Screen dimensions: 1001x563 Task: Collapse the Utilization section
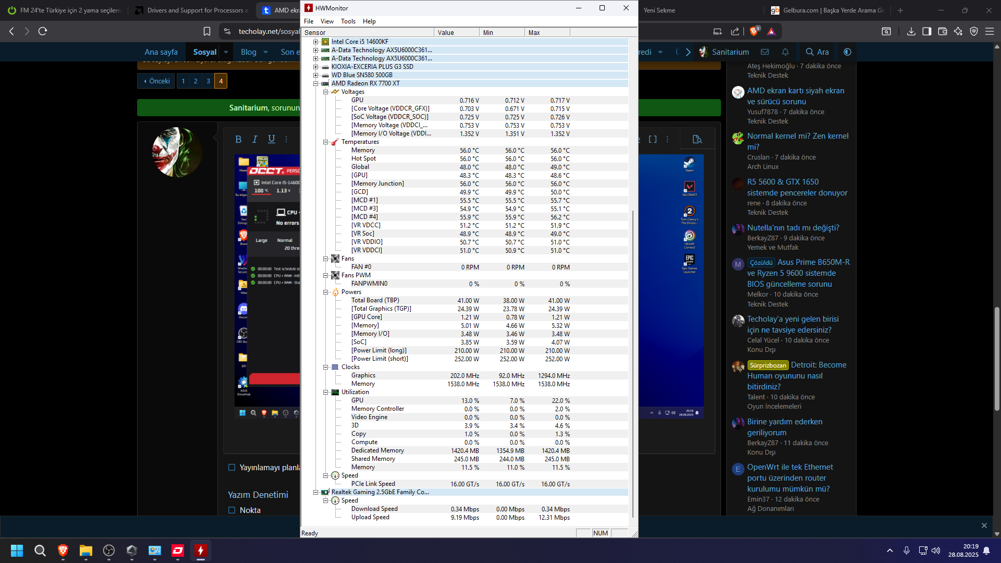point(325,392)
